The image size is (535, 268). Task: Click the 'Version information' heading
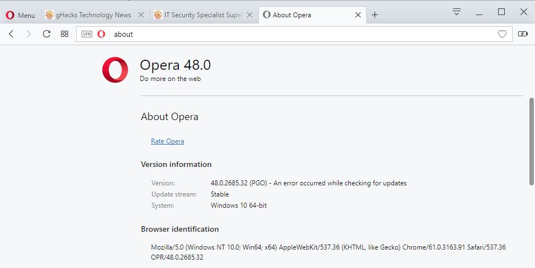click(176, 164)
